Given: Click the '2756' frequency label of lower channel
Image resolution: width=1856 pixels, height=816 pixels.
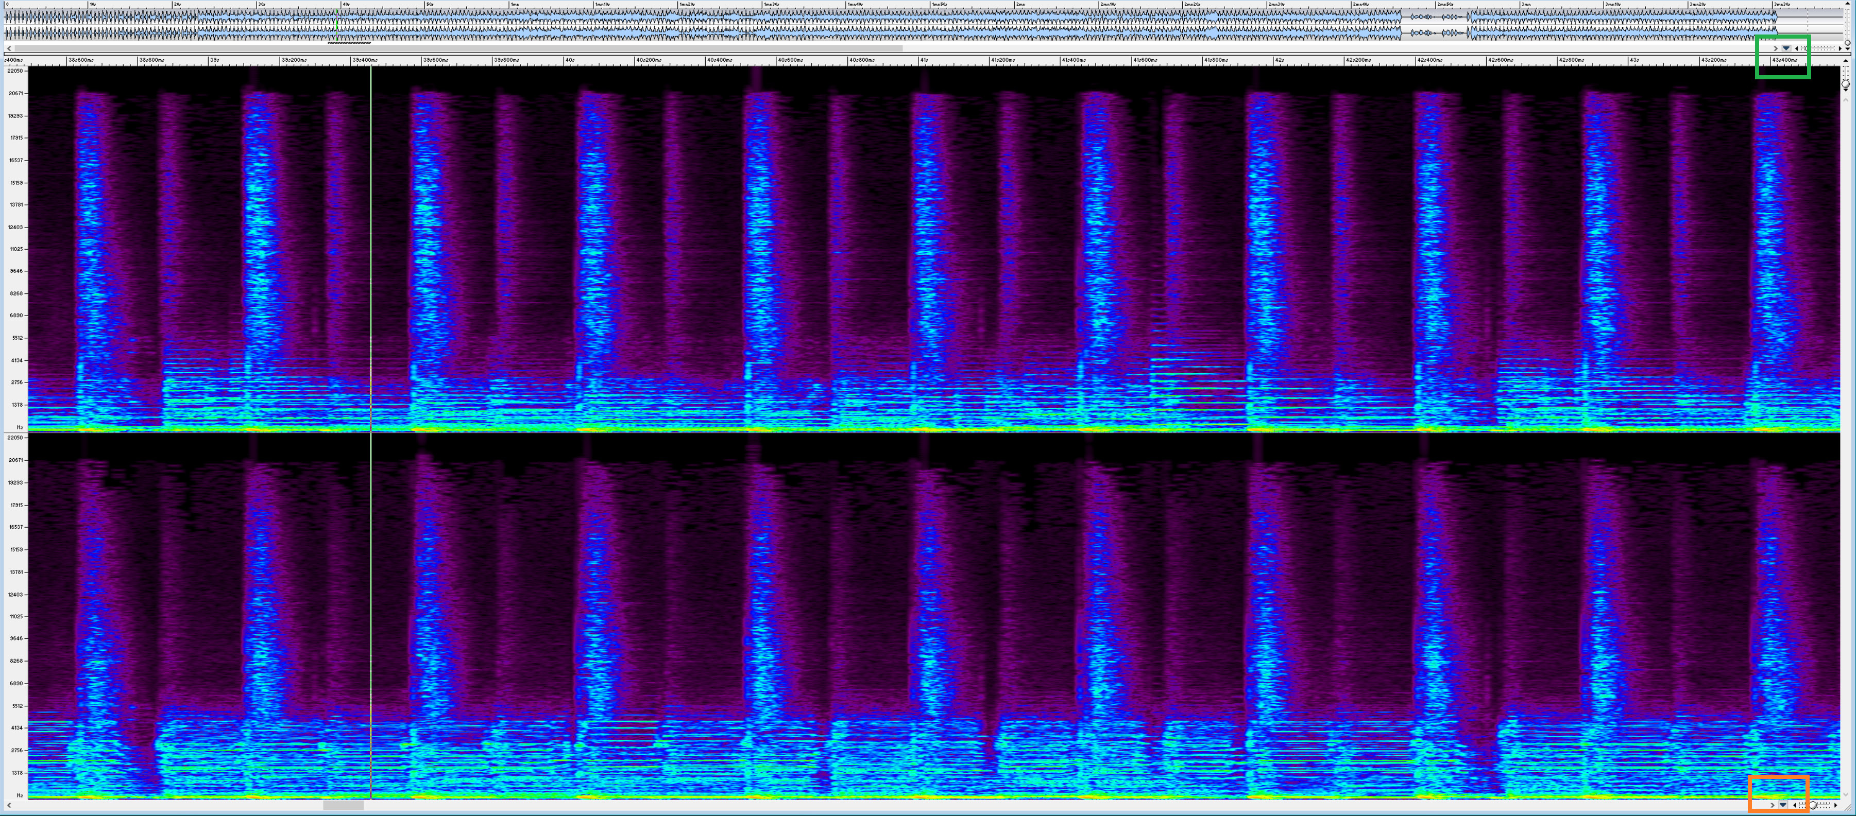Looking at the screenshot, I should click(x=16, y=751).
